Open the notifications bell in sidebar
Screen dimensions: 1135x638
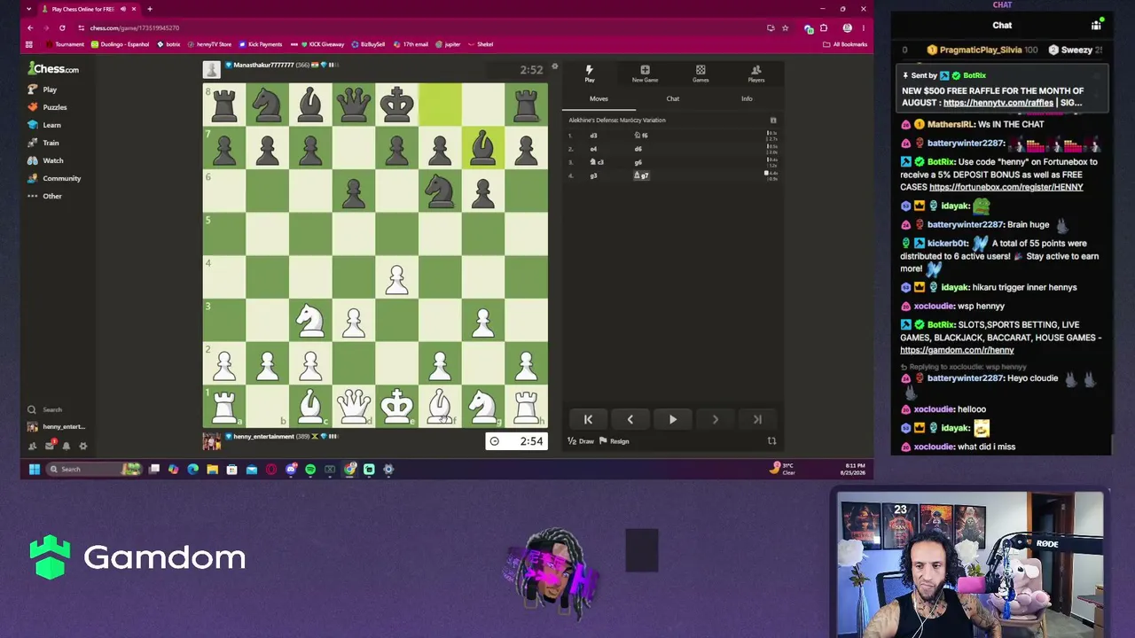click(x=67, y=446)
